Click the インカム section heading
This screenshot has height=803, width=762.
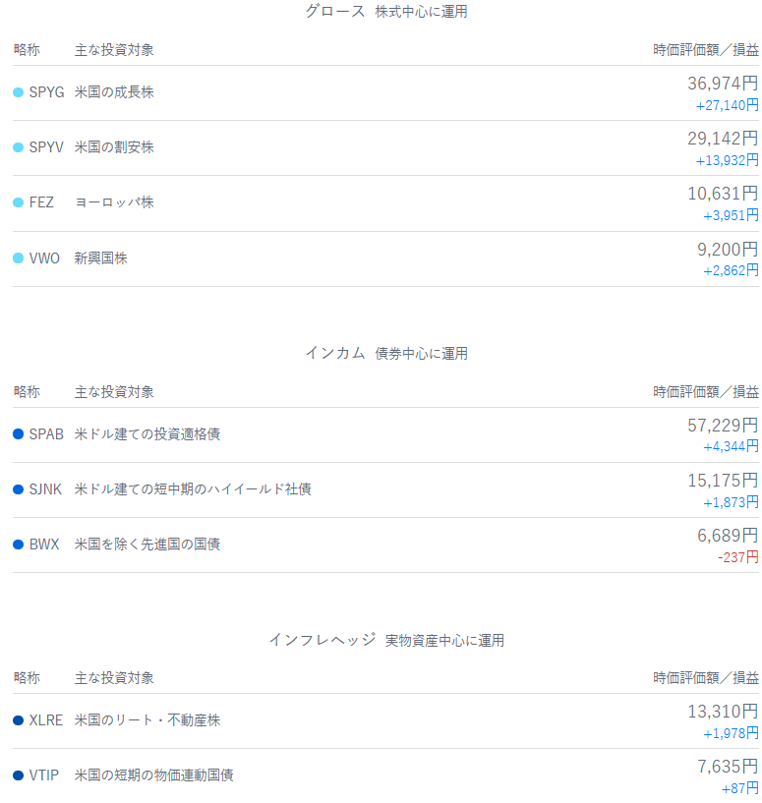click(x=334, y=353)
